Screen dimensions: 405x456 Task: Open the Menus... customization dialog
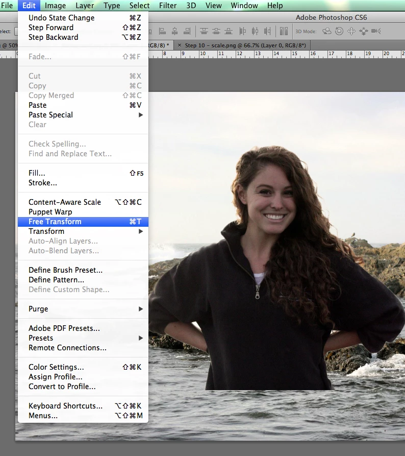[x=83, y=416]
